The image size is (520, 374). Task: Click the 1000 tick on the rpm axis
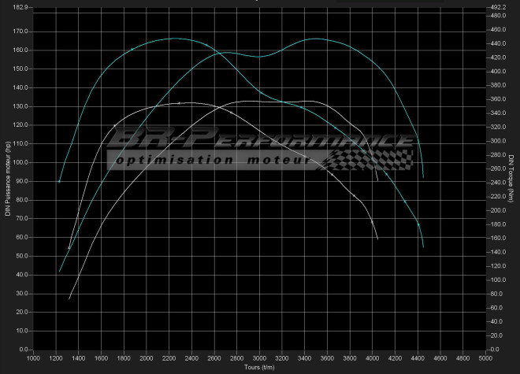point(34,358)
